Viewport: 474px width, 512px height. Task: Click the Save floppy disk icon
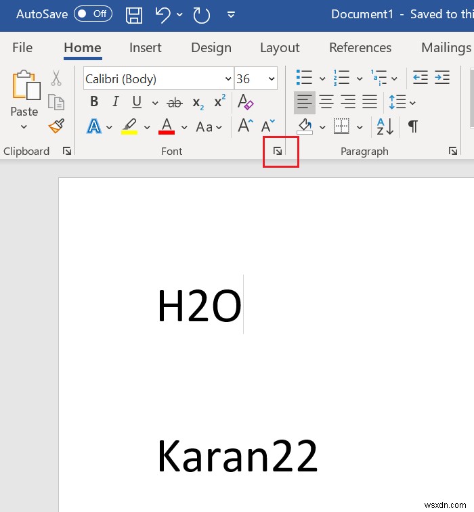pyautogui.click(x=134, y=15)
